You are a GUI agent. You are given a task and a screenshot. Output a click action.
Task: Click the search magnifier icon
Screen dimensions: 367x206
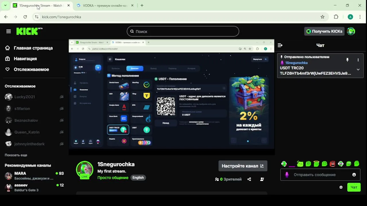[132, 31]
